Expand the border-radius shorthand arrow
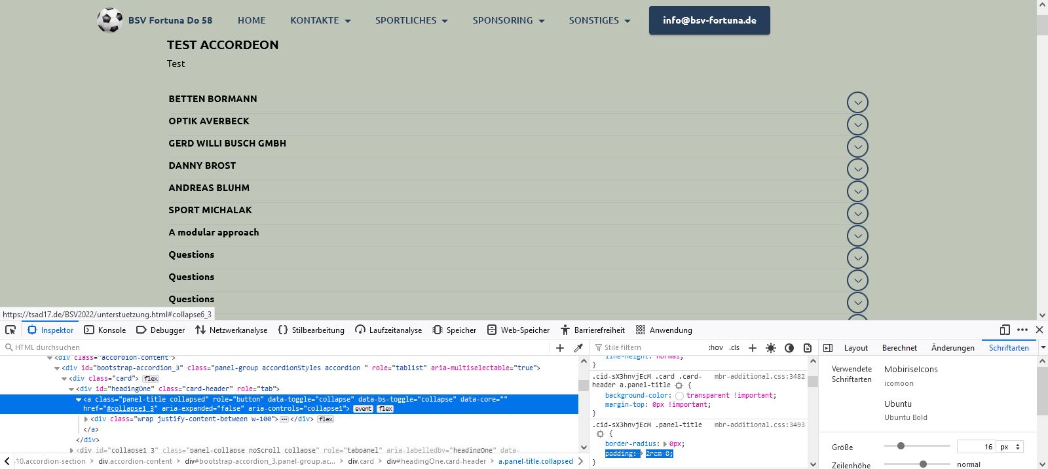1048x469 pixels. [x=665, y=444]
